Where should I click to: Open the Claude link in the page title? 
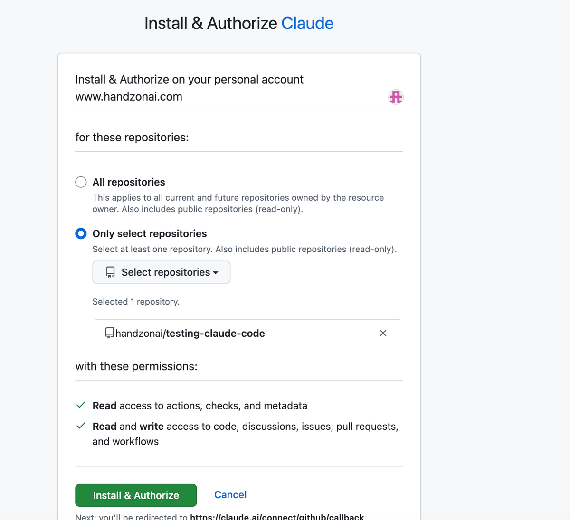[307, 22]
